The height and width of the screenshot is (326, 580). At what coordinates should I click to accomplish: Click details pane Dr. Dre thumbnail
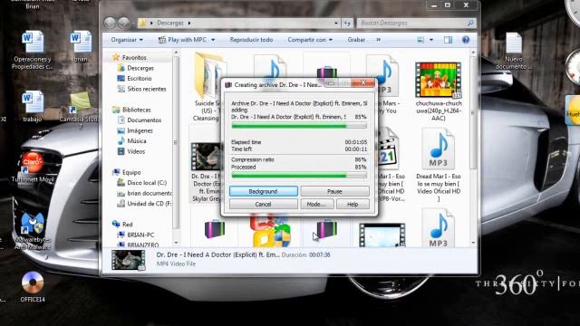pos(129,260)
